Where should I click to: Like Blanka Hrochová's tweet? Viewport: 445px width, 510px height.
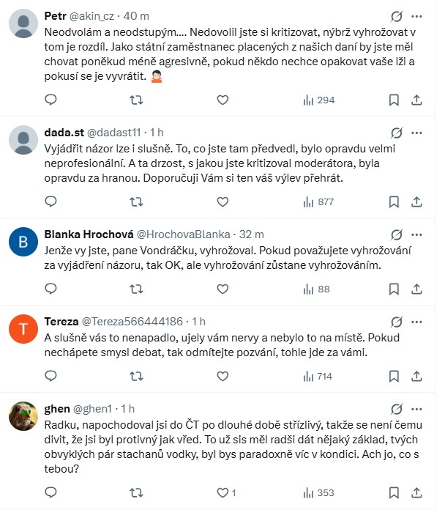222,289
